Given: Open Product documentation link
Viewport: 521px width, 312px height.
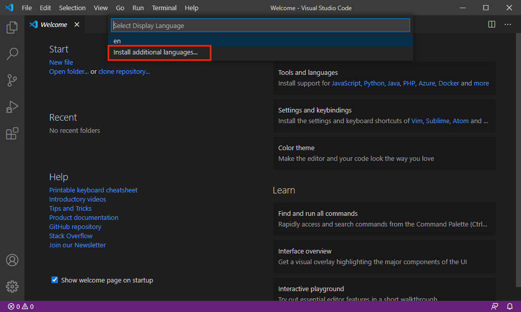Looking at the screenshot, I should (84, 218).
